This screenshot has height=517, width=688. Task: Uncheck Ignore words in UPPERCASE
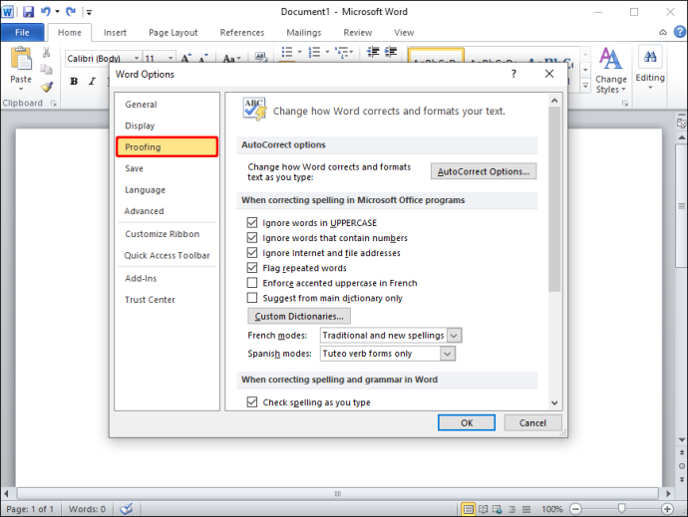pos(252,223)
